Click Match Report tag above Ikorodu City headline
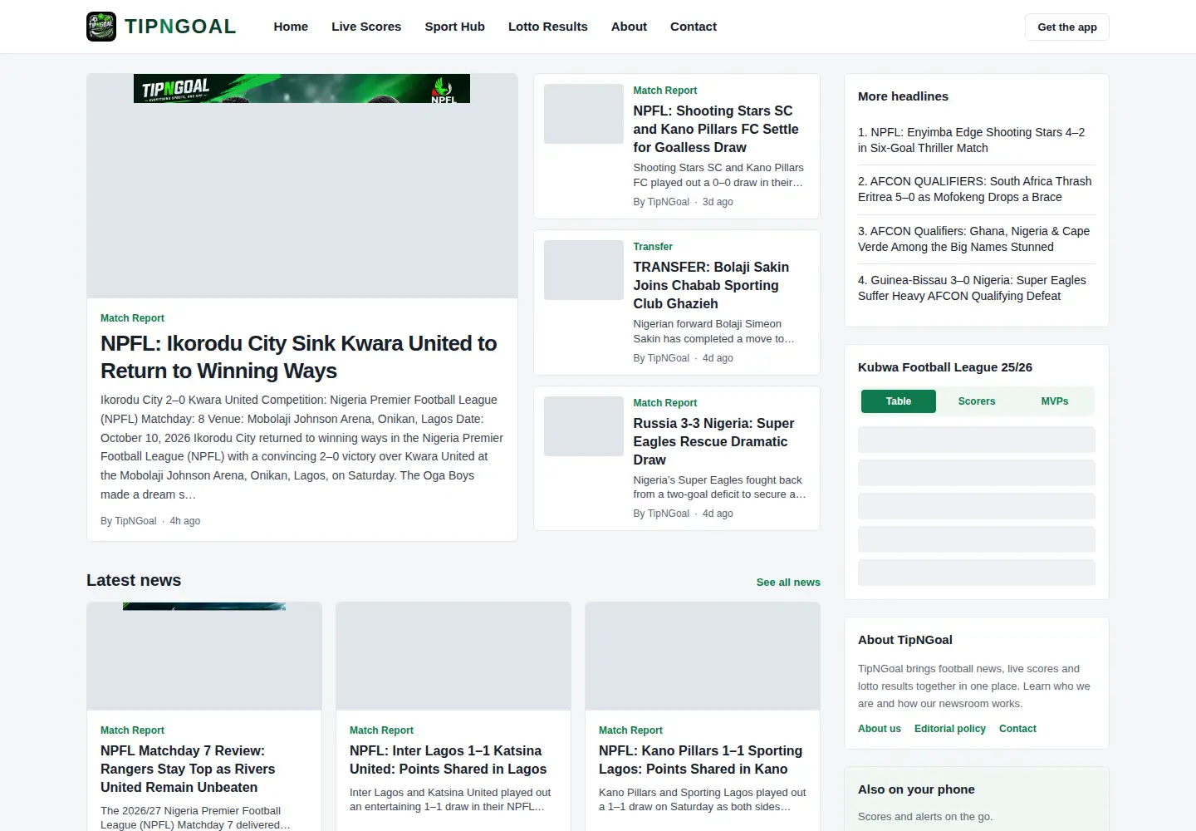 [132, 318]
